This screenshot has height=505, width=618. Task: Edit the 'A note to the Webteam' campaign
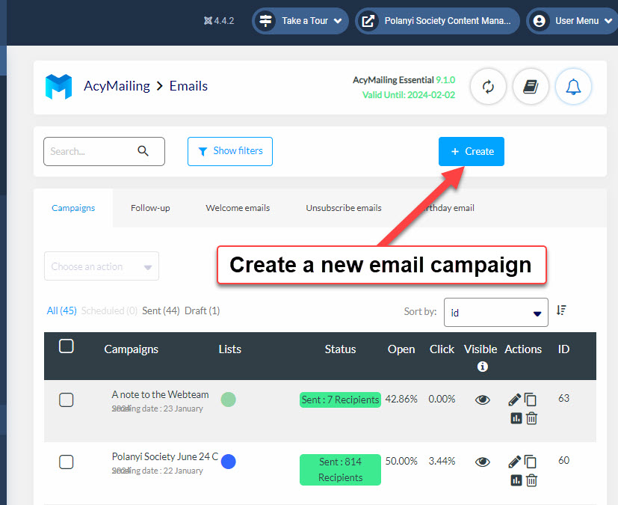point(514,400)
